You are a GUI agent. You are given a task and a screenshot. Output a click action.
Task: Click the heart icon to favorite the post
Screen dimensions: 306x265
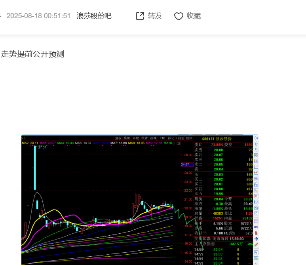[x=179, y=16]
